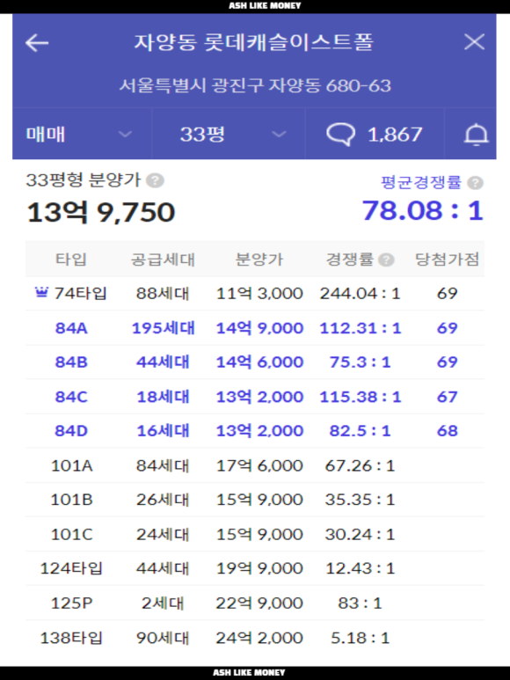The image size is (510, 680).
Task: Select the 84B type row
Action: pos(255,362)
